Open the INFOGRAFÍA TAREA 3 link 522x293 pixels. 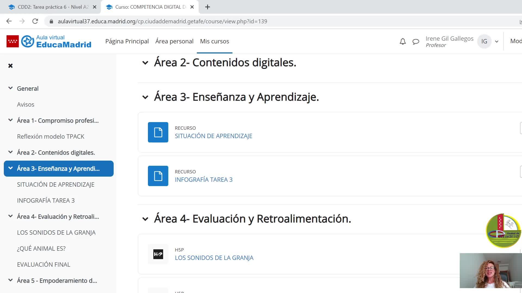pyautogui.click(x=204, y=180)
